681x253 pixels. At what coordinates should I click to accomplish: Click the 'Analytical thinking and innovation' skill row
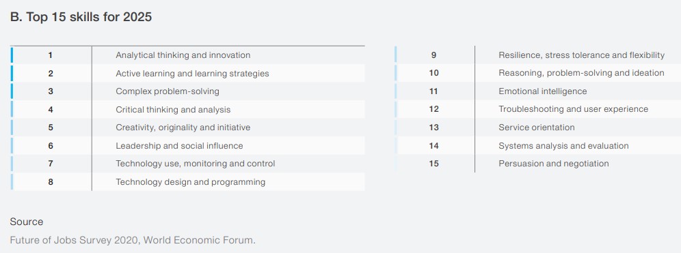pyautogui.click(x=187, y=55)
